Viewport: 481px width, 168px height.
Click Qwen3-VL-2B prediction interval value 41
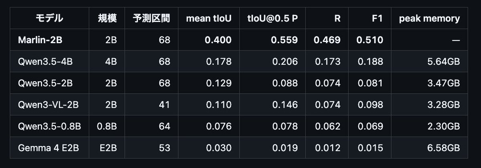[x=165, y=105]
